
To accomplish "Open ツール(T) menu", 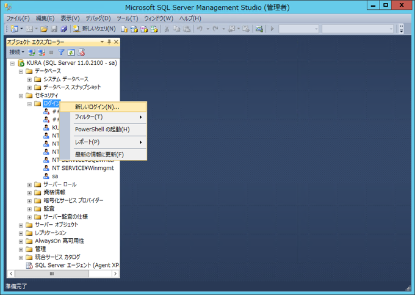I will pyautogui.click(x=128, y=18).
